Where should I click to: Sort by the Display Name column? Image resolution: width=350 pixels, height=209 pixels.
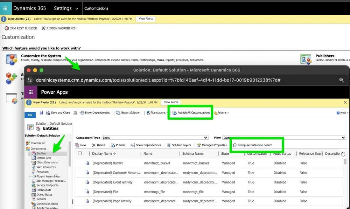pyautogui.click(x=104, y=154)
